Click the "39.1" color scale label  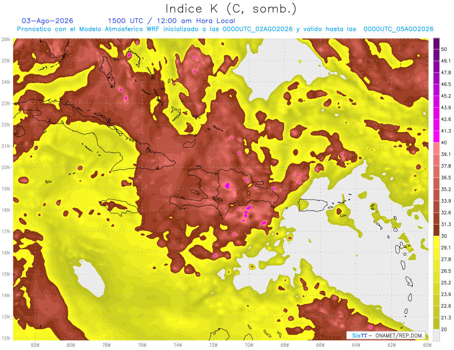click(x=446, y=154)
